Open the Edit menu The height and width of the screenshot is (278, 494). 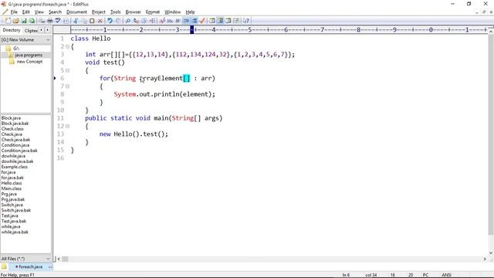point(25,12)
